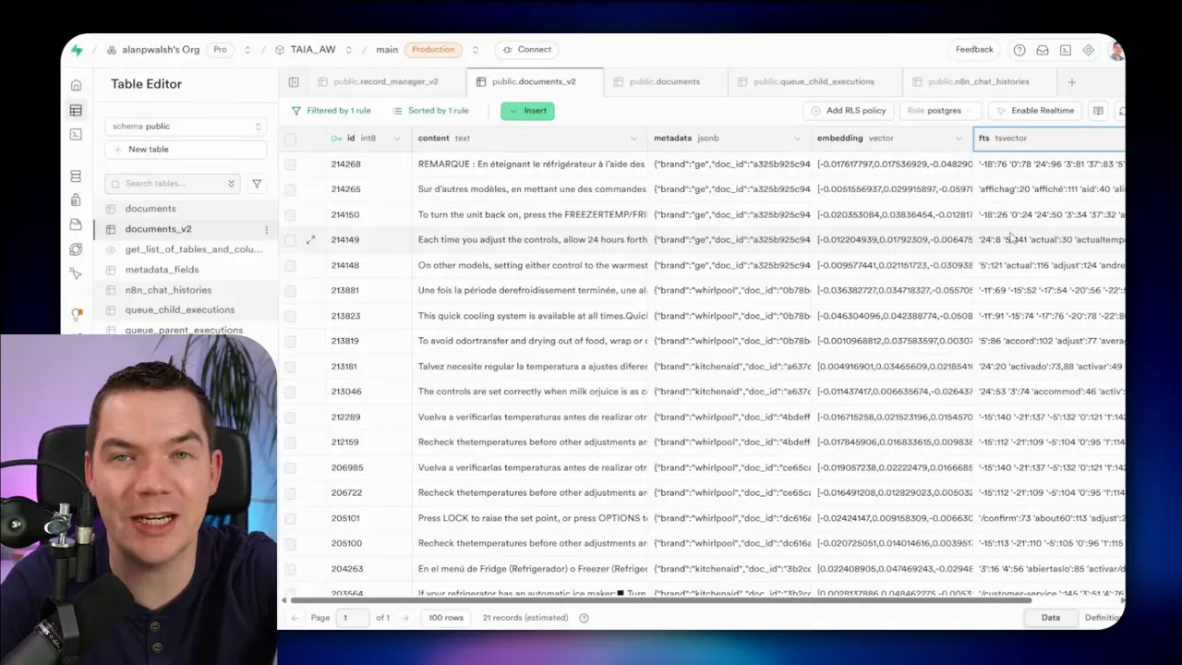Expand row 214149 with the expand icon
Image resolution: width=1182 pixels, height=665 pixels.
point(310,240)
